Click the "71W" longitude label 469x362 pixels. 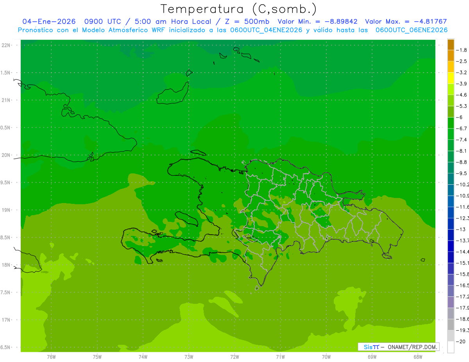click(x=280, y=357)
